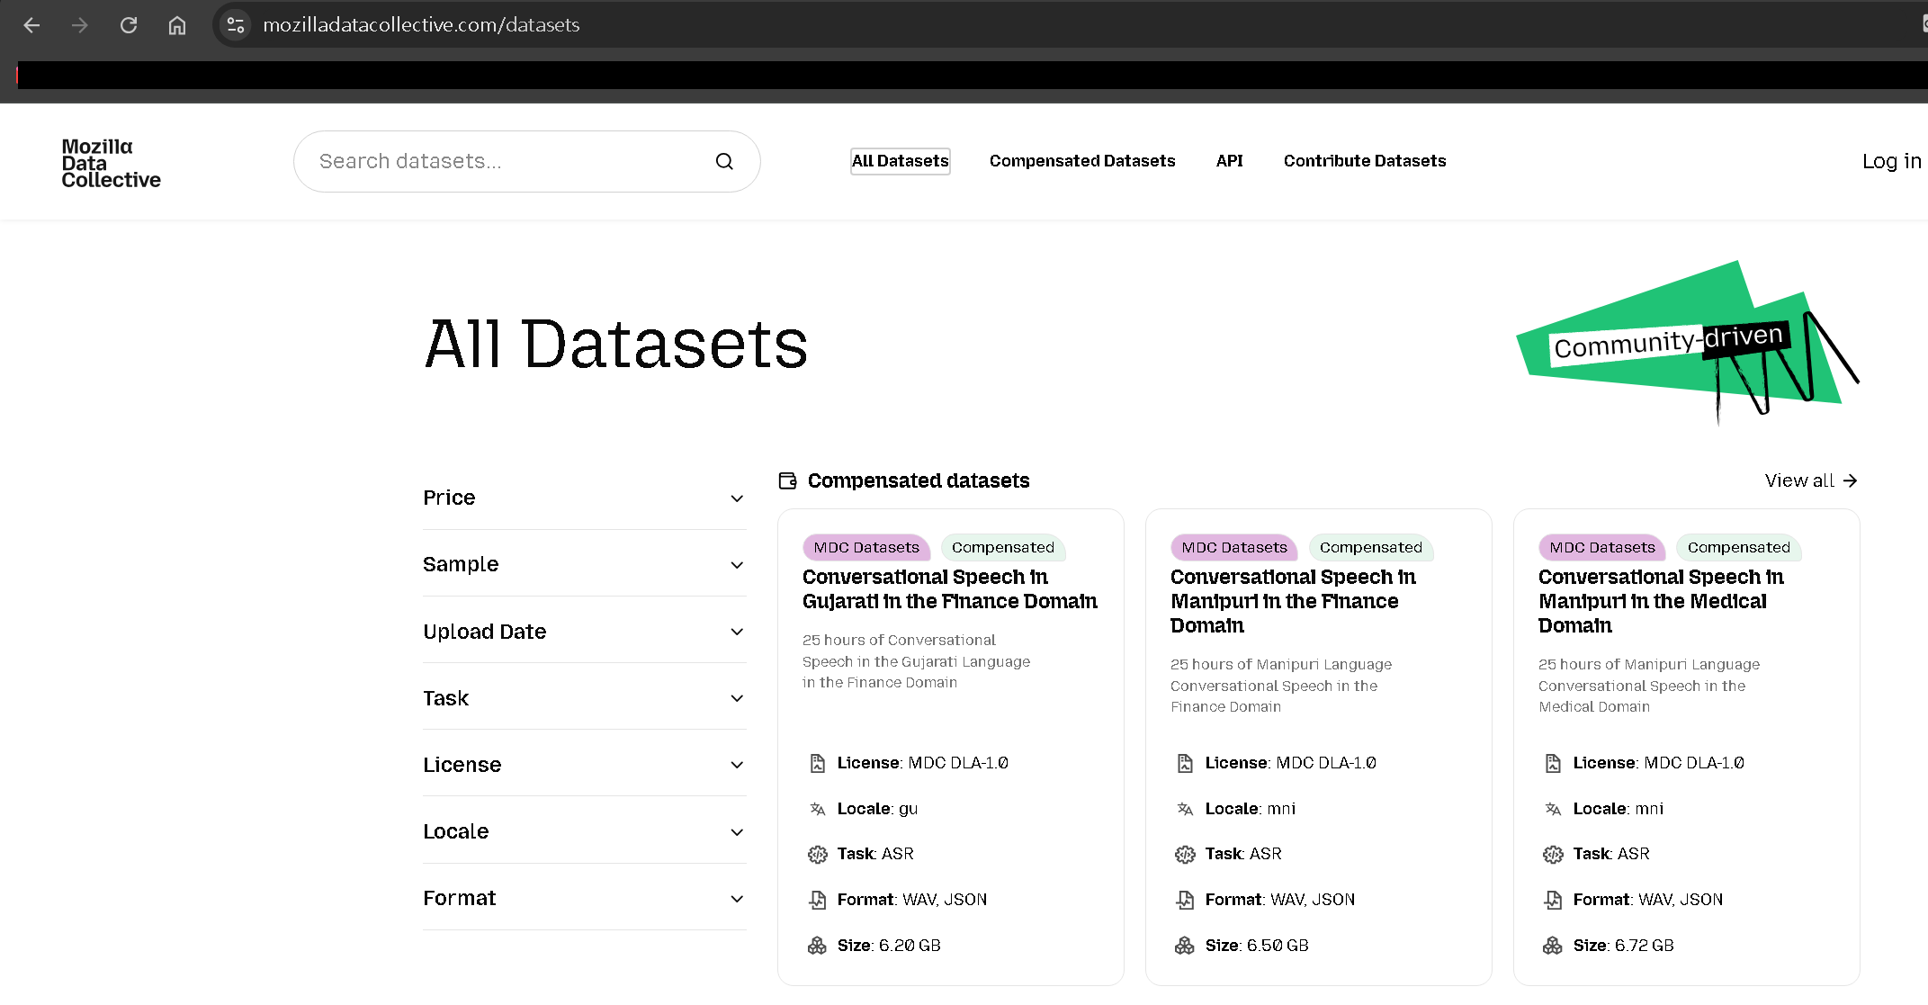The height and width of the screenshot is (1005, 1928).
Task: Open site information icon in address bar
Action: click(x=236, y=25)
